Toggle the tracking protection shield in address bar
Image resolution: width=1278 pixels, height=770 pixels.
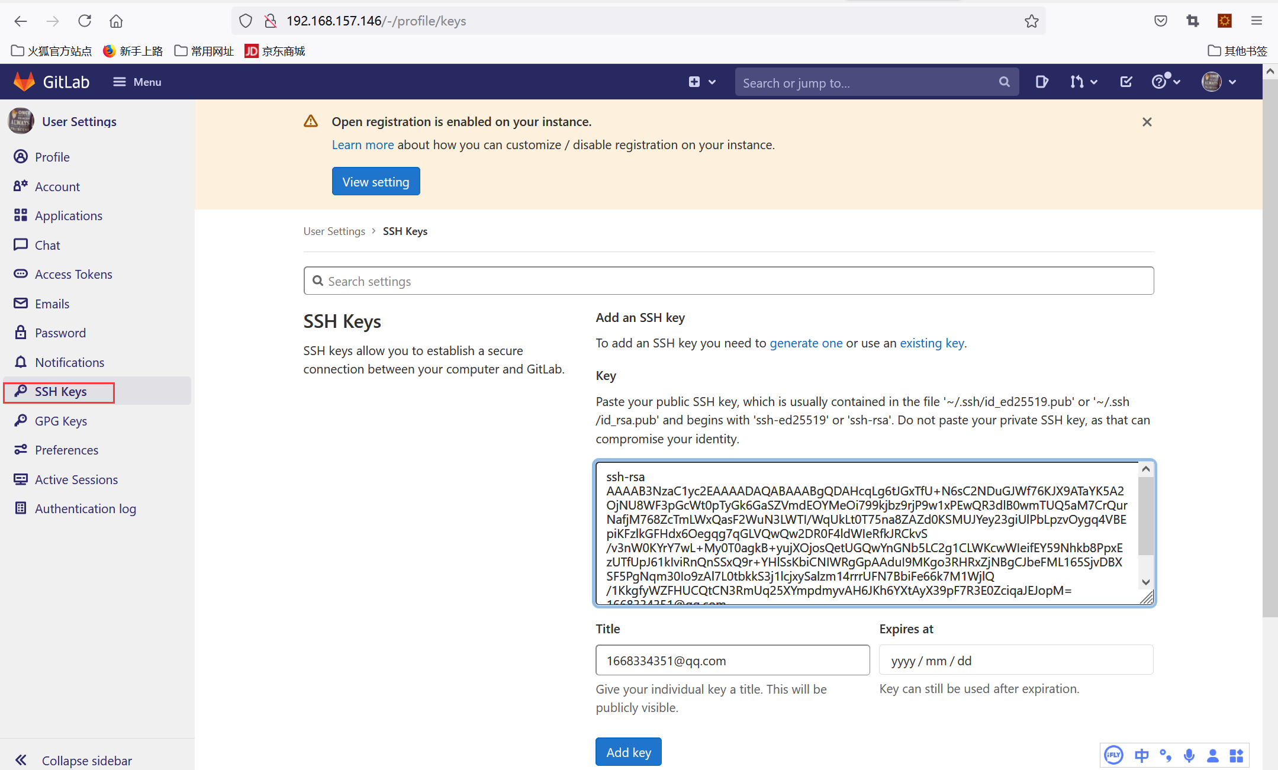coord(246,20)
